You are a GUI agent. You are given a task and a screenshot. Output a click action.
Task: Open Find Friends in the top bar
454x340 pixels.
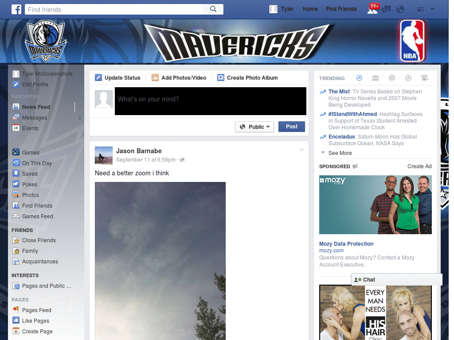point(341,9)
